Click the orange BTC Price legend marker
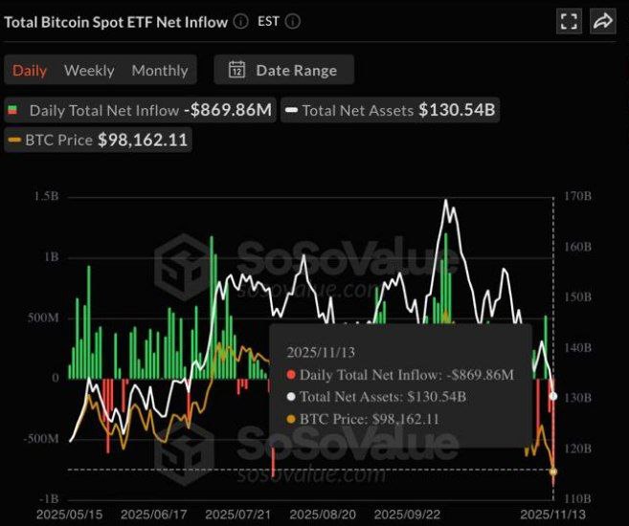This screenshot has width=629, height=526. coord(14,140)
